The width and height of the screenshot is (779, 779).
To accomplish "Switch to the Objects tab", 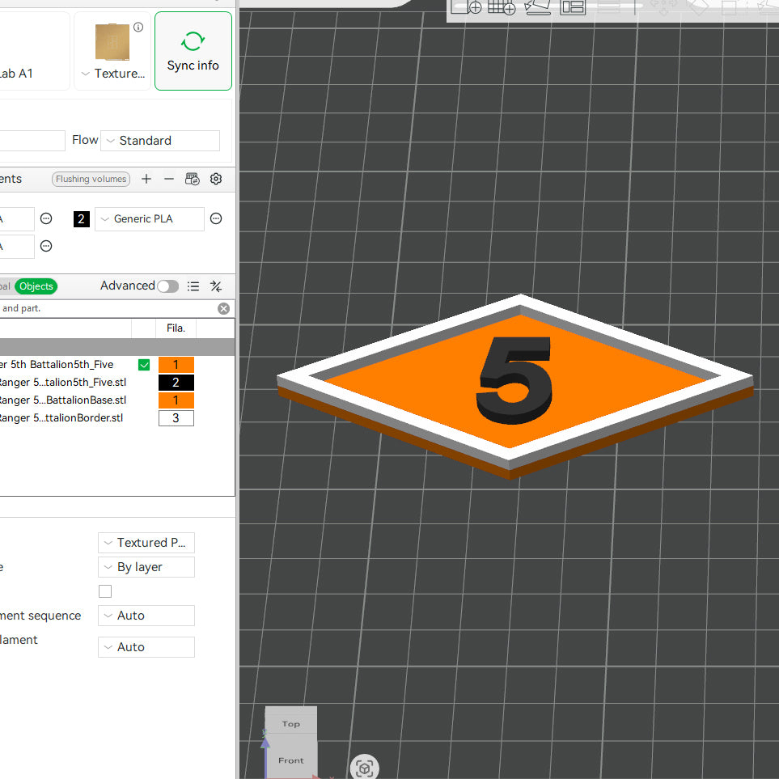I will click(x=36, y=286).
